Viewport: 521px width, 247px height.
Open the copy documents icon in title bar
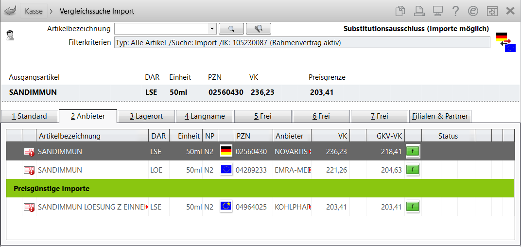(x=400, y=11)
